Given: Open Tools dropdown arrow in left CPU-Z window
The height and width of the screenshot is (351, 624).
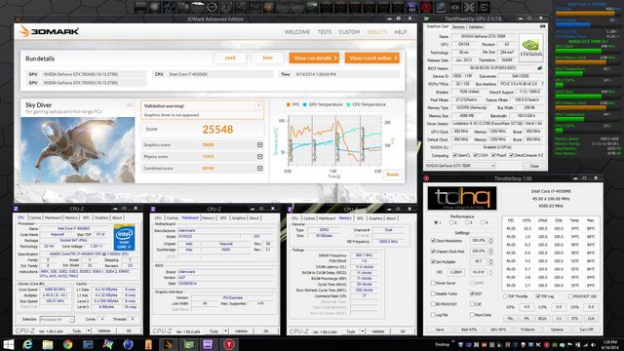Looking at the screenshot, I should 89,331.
